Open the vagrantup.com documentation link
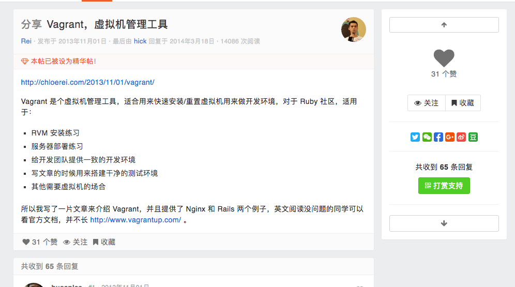The image size is (515, 287). (135, 220)
